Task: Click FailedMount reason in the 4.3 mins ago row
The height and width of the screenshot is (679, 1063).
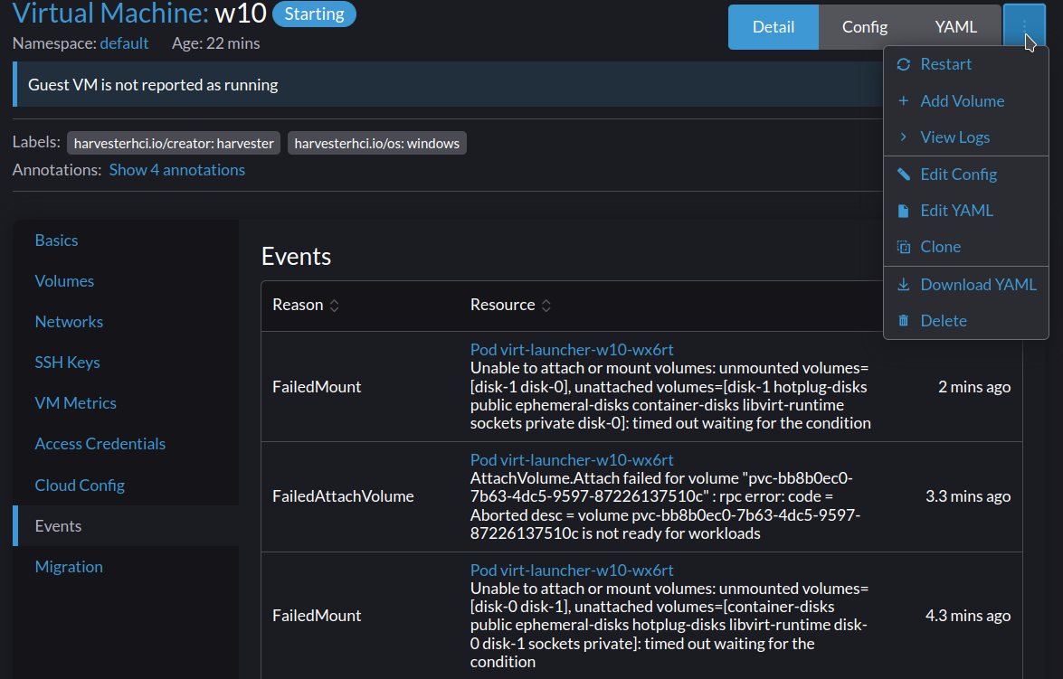Action: 317,616
